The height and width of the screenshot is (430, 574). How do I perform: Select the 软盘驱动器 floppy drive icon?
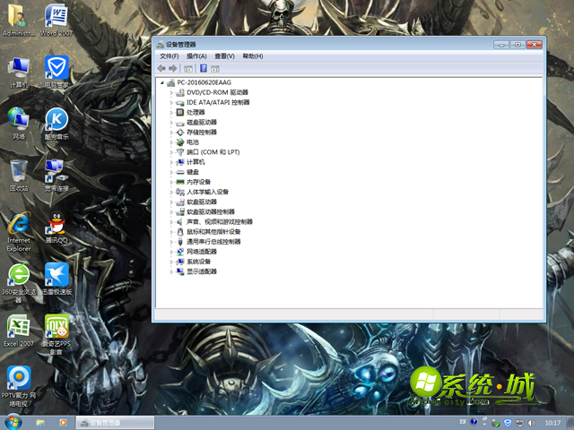point(180,202)
